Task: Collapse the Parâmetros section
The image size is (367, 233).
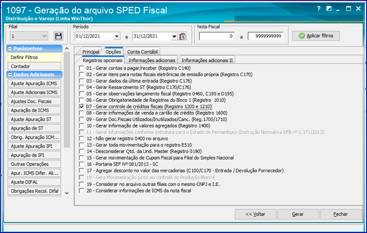Action: [10, 49]
